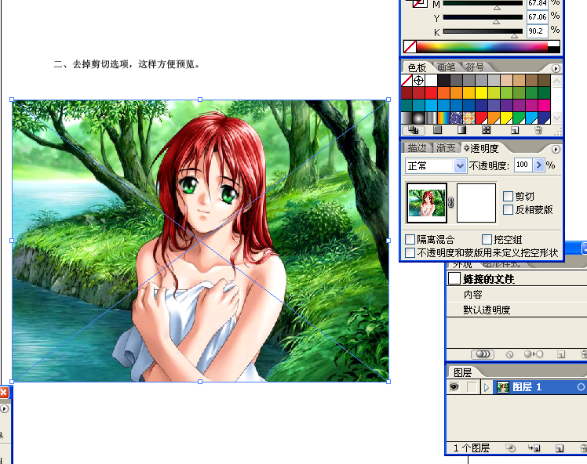Switch to the 描边 tab
The image size is (587, 464).
[417, 148]
